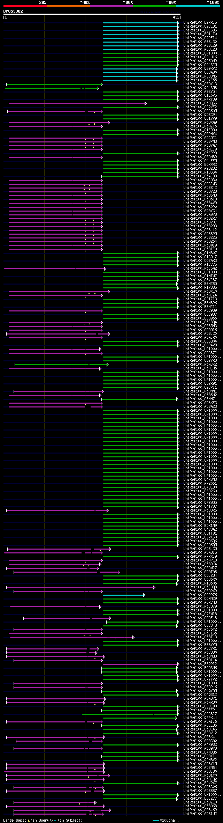Open the UniRef100_B9RKJ5 hit
The height and width of the screenshot is (823, 223).
[x=200, y=23]
